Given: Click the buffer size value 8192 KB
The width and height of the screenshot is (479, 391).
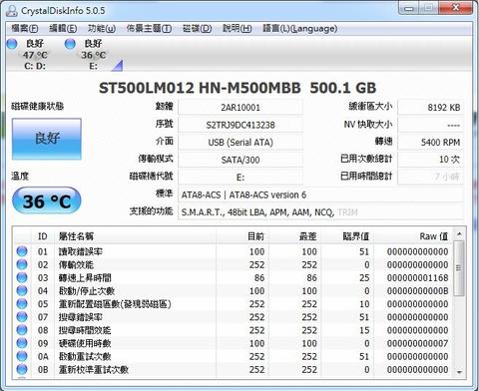Looking at the screenshot, I should (430, 108).
